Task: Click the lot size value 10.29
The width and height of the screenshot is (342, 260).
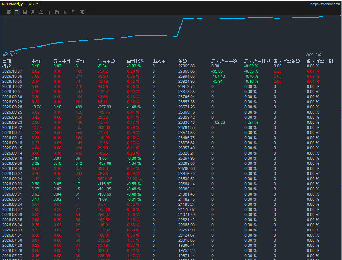Action: [37, 127]
